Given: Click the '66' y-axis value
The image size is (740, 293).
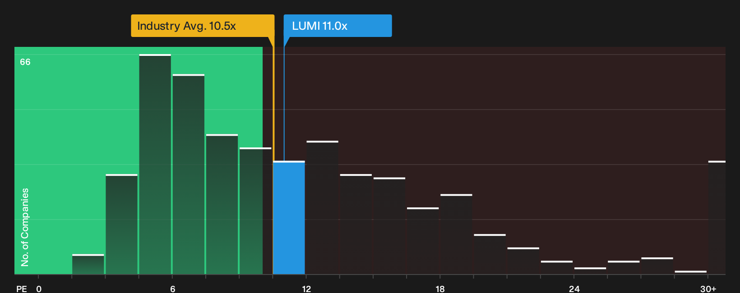Looking at the screenshot, I should [x=25, y=62].
